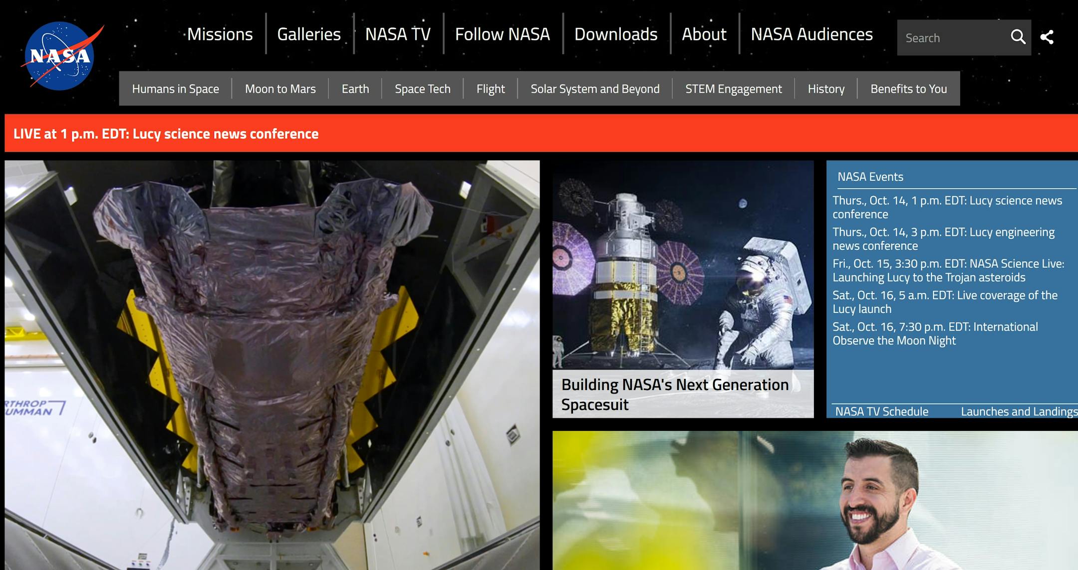Open the Missions menu
This screenshot has width=1078, height=570.
pos(220,34)
